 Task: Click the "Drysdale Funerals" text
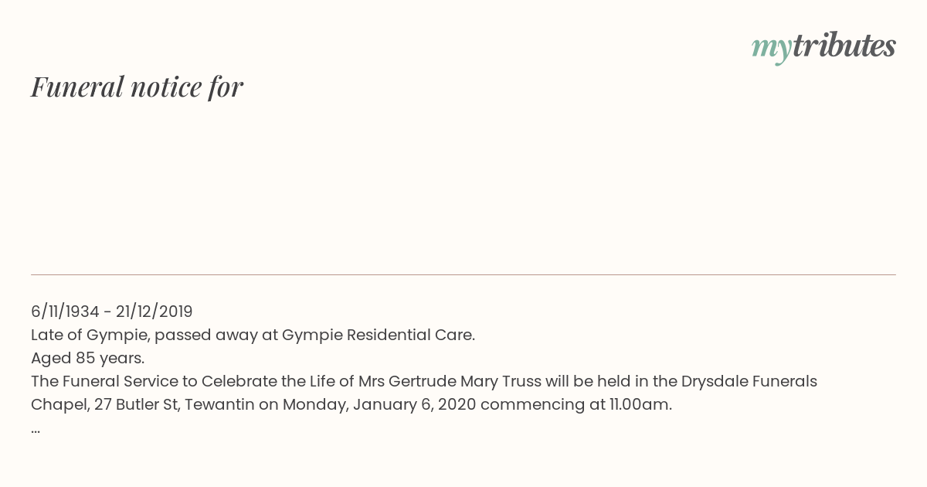pyautogui.click(x=749, y=381)
